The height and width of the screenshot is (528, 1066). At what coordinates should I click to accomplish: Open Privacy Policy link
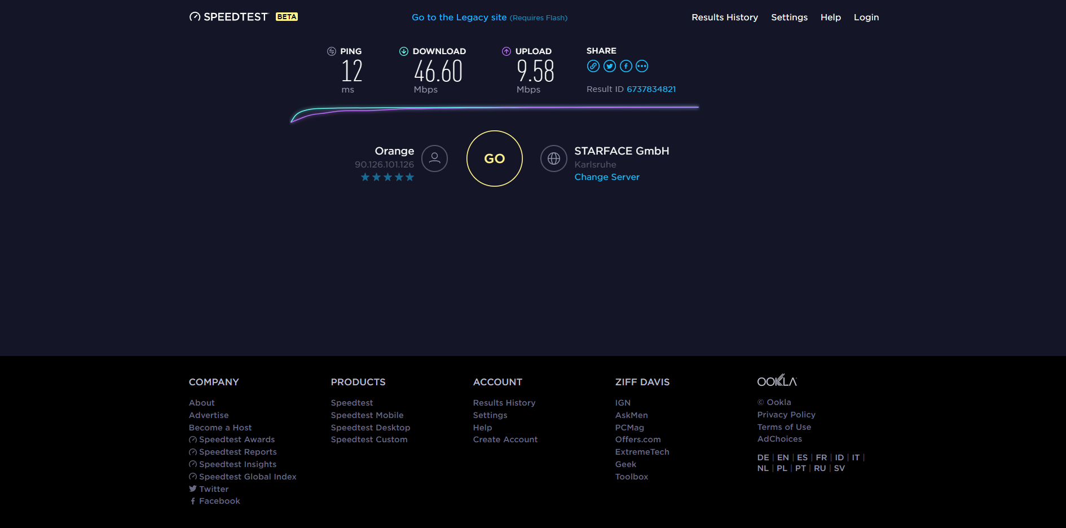click(x=786, y=415)
